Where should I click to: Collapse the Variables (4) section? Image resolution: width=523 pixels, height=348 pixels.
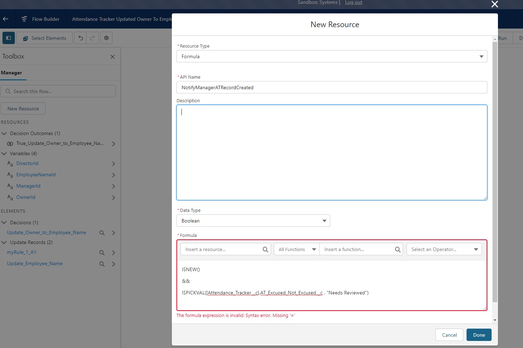(4, 154)
